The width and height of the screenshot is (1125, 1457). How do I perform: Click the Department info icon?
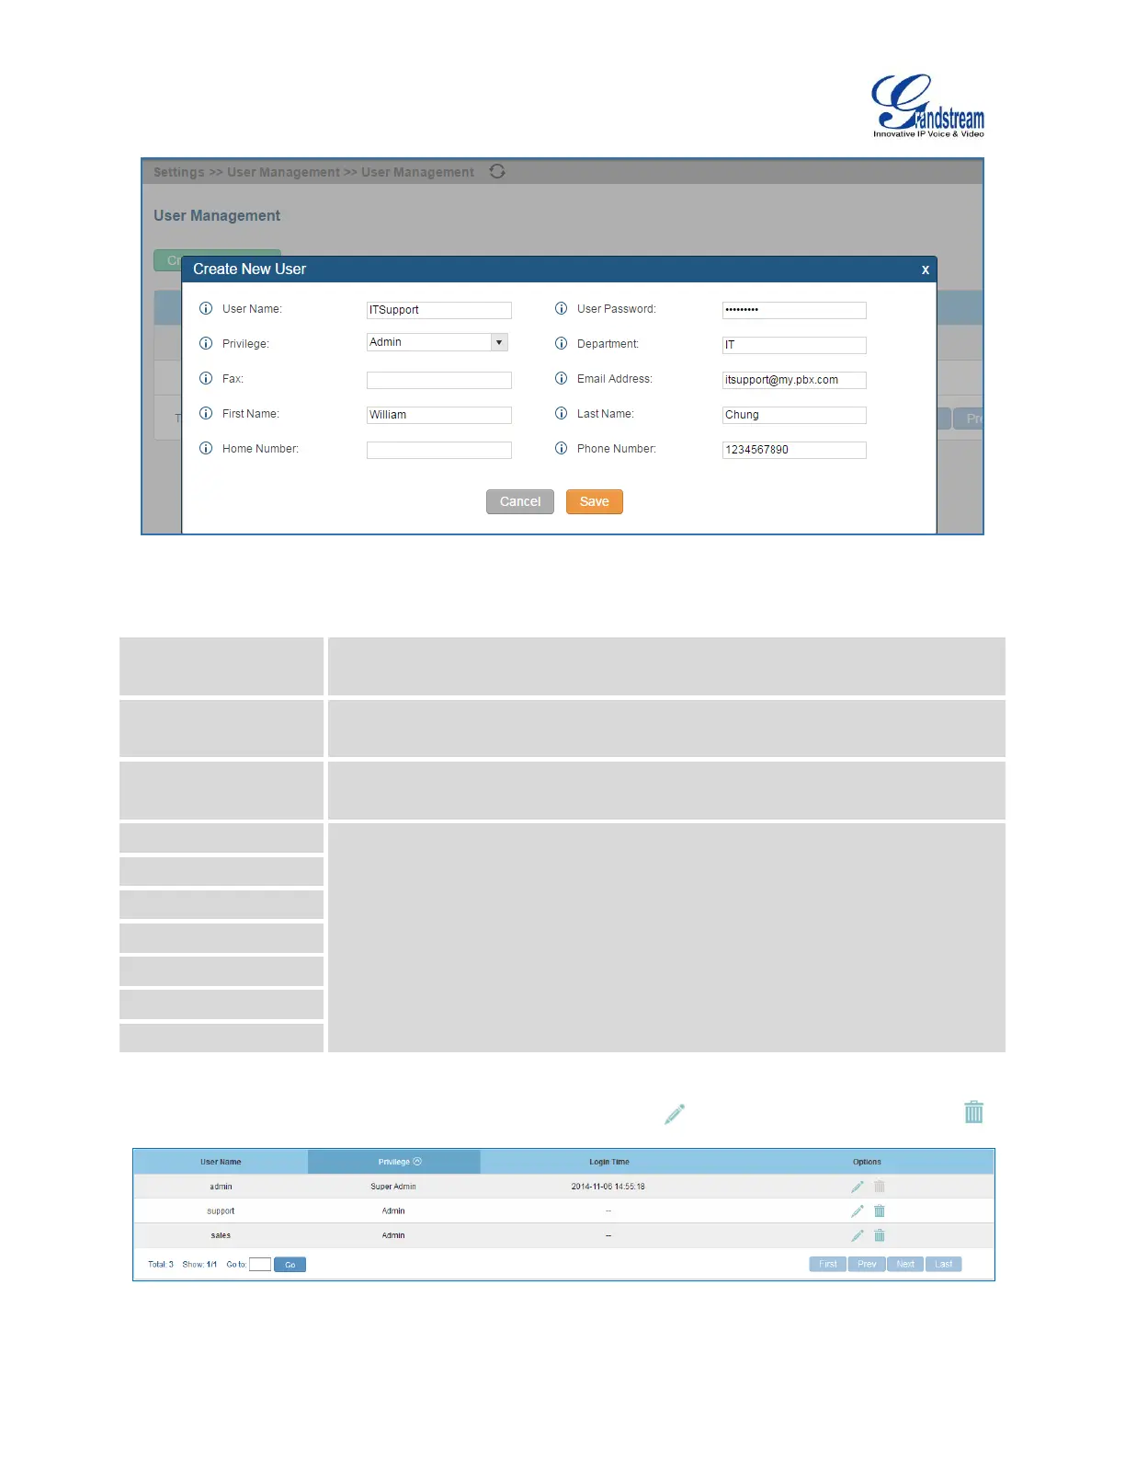point(561,343)
